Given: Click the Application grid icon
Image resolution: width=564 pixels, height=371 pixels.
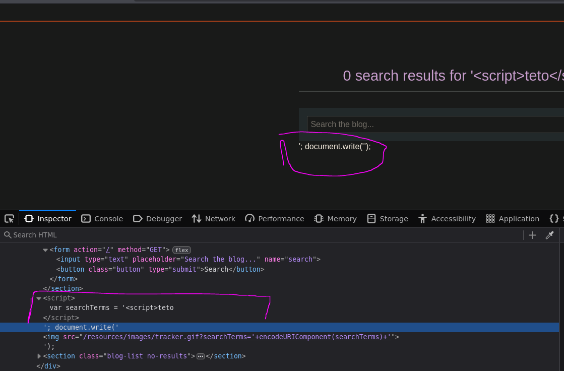Looking at the screenshot, I should (x=490, y=219).
